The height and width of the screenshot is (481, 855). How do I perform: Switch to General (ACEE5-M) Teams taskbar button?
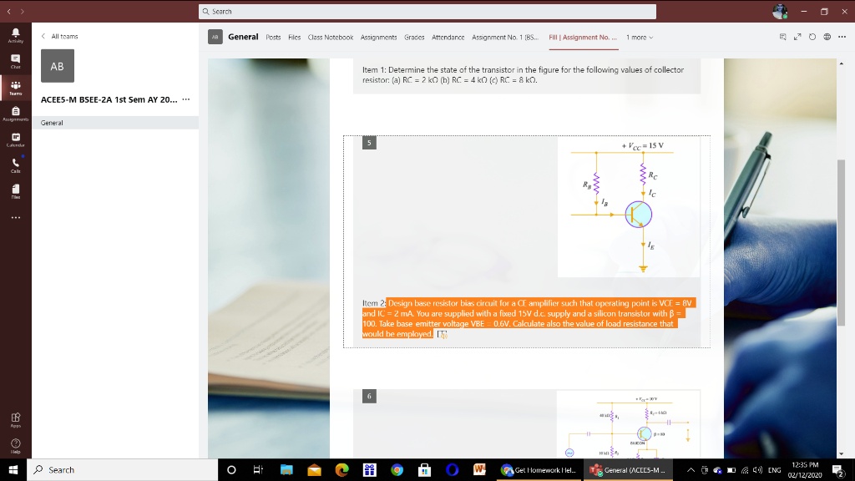tap(628, 469)
